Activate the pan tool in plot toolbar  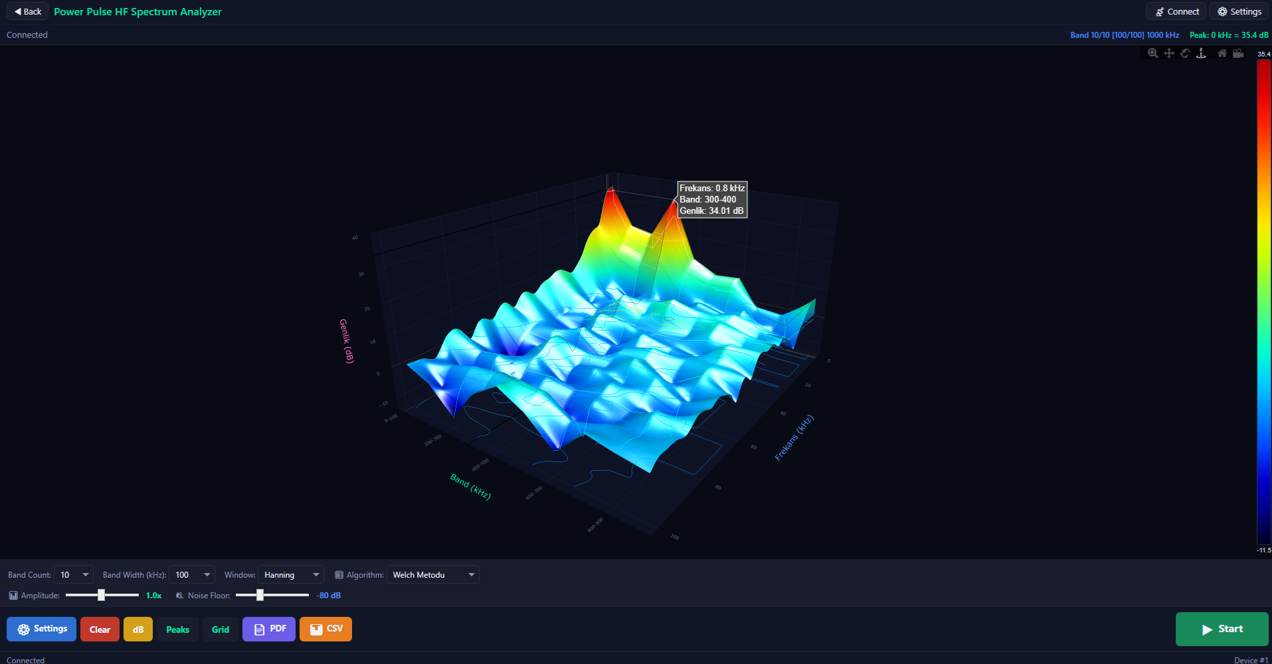(x=1169, y=53)
